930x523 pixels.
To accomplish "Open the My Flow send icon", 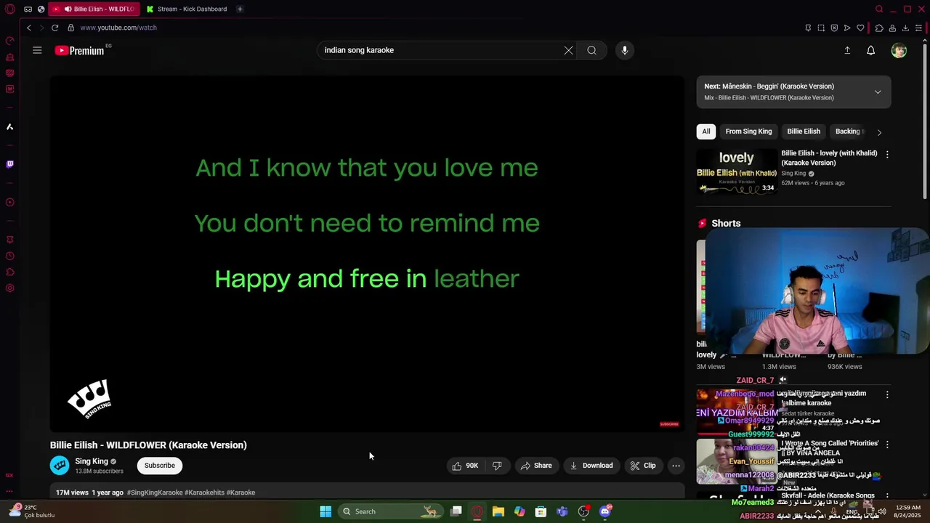I will 847,28.
